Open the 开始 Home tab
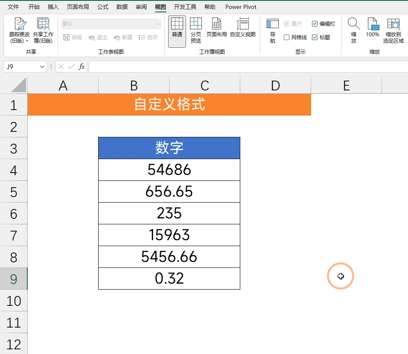This screenshot has width=408, height=354. (34, 7)
